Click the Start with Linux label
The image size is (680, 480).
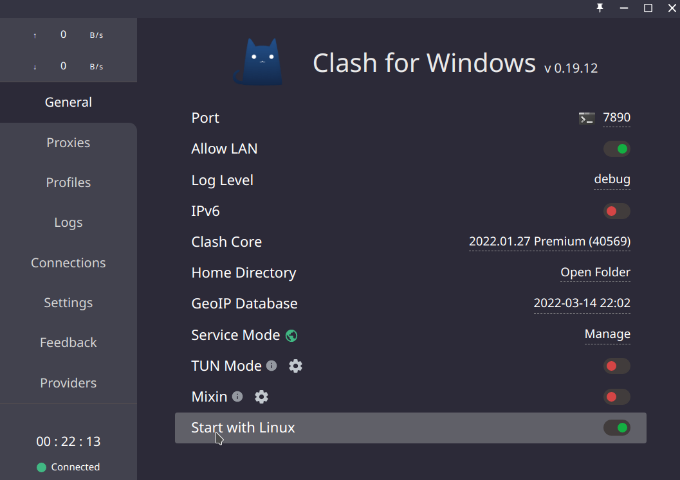click(x=243, y=427)
